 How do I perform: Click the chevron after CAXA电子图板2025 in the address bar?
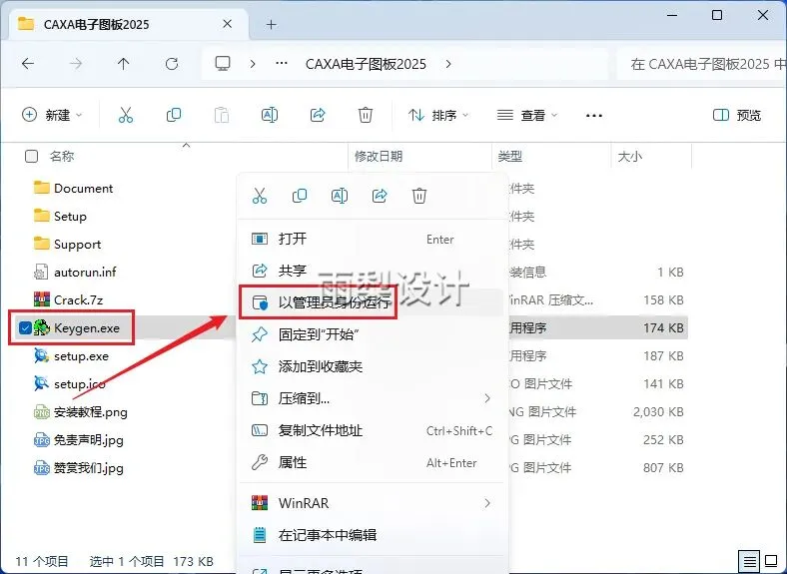448,64
